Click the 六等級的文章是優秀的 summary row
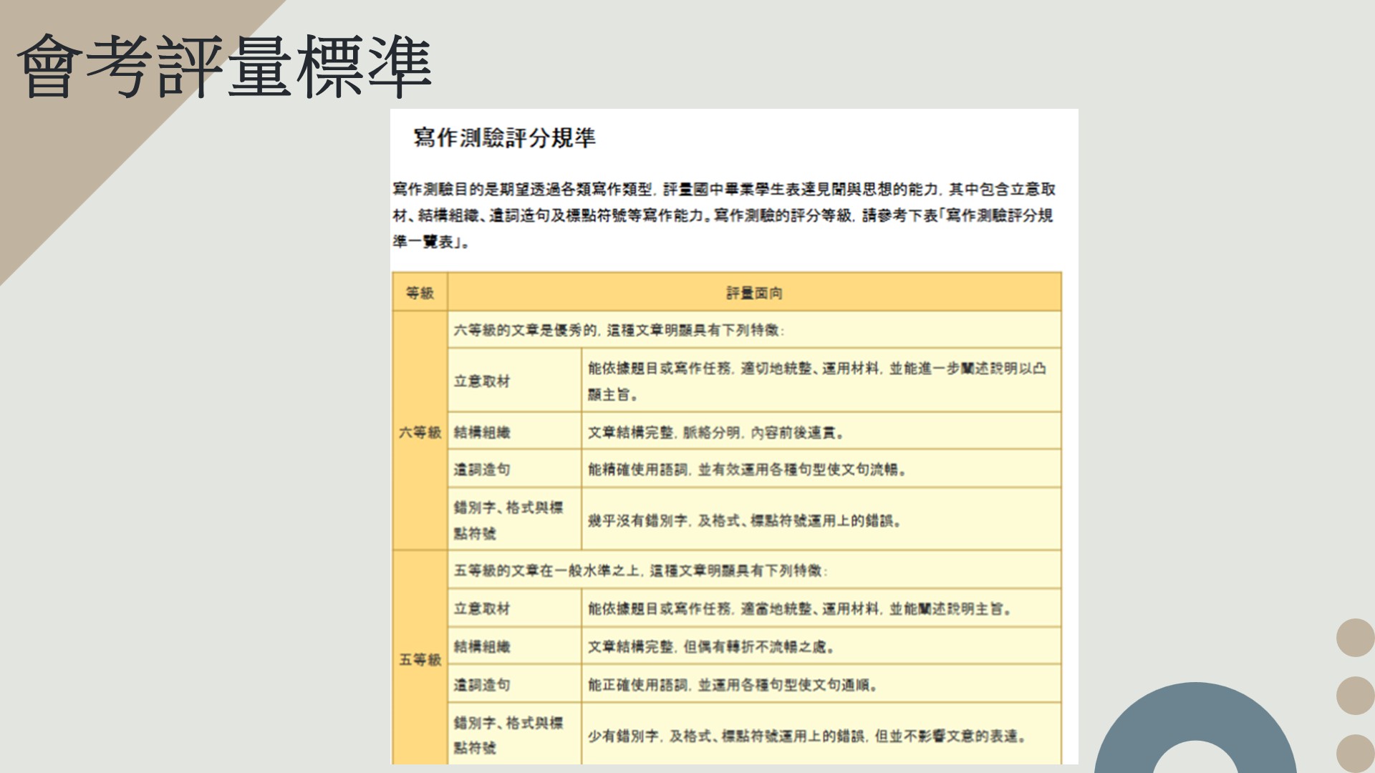1375x773 pixels. tap(619, 330)
